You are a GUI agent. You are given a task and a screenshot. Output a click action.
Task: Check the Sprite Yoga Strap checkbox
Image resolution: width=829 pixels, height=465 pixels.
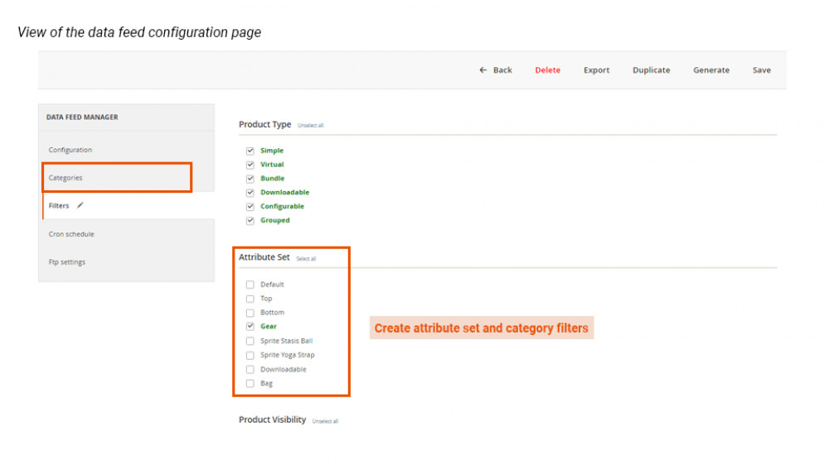(x=250, y=355)
